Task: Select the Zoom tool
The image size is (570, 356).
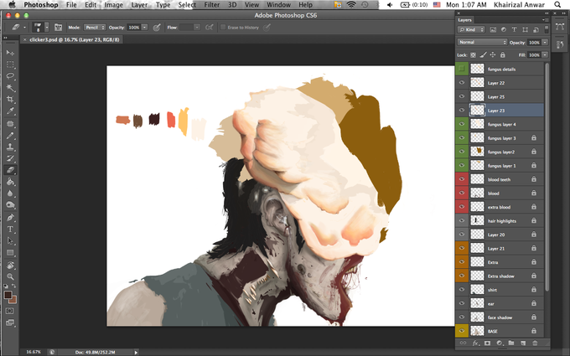Action: tap(10, 276)
